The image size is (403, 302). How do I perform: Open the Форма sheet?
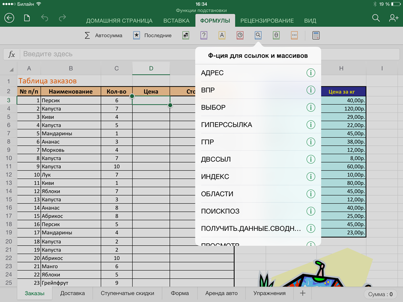pyautogui.click(x=180, y=293)
